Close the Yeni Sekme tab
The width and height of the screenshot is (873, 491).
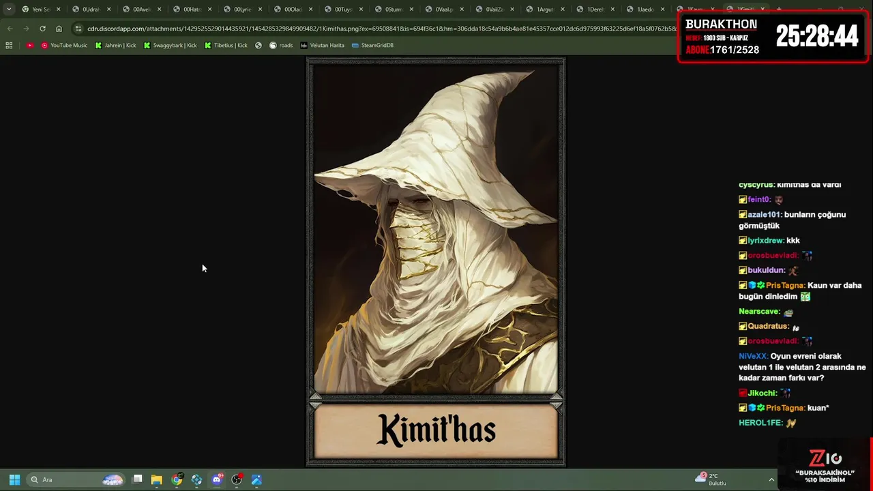(x=58, y=10)
